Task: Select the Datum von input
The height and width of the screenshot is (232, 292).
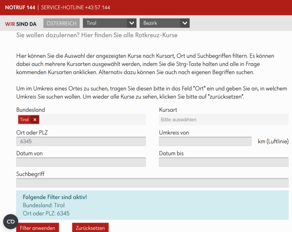Action: pos(81,162)
